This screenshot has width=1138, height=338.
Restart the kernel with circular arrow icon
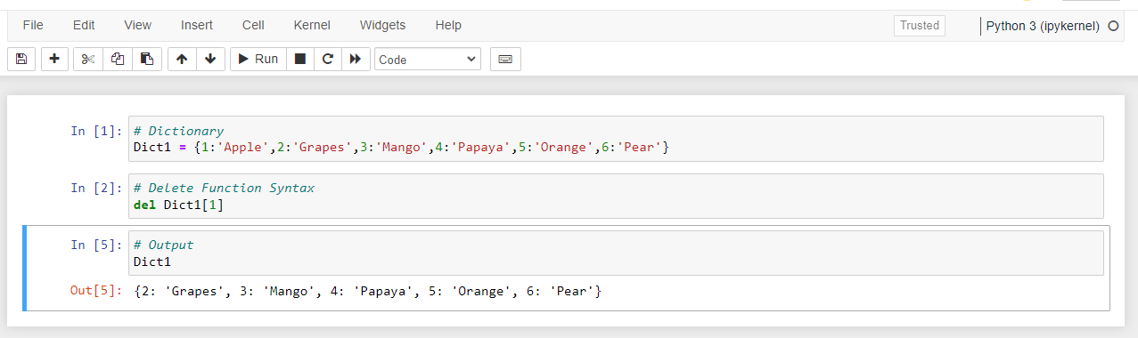(x=327, y=60)
